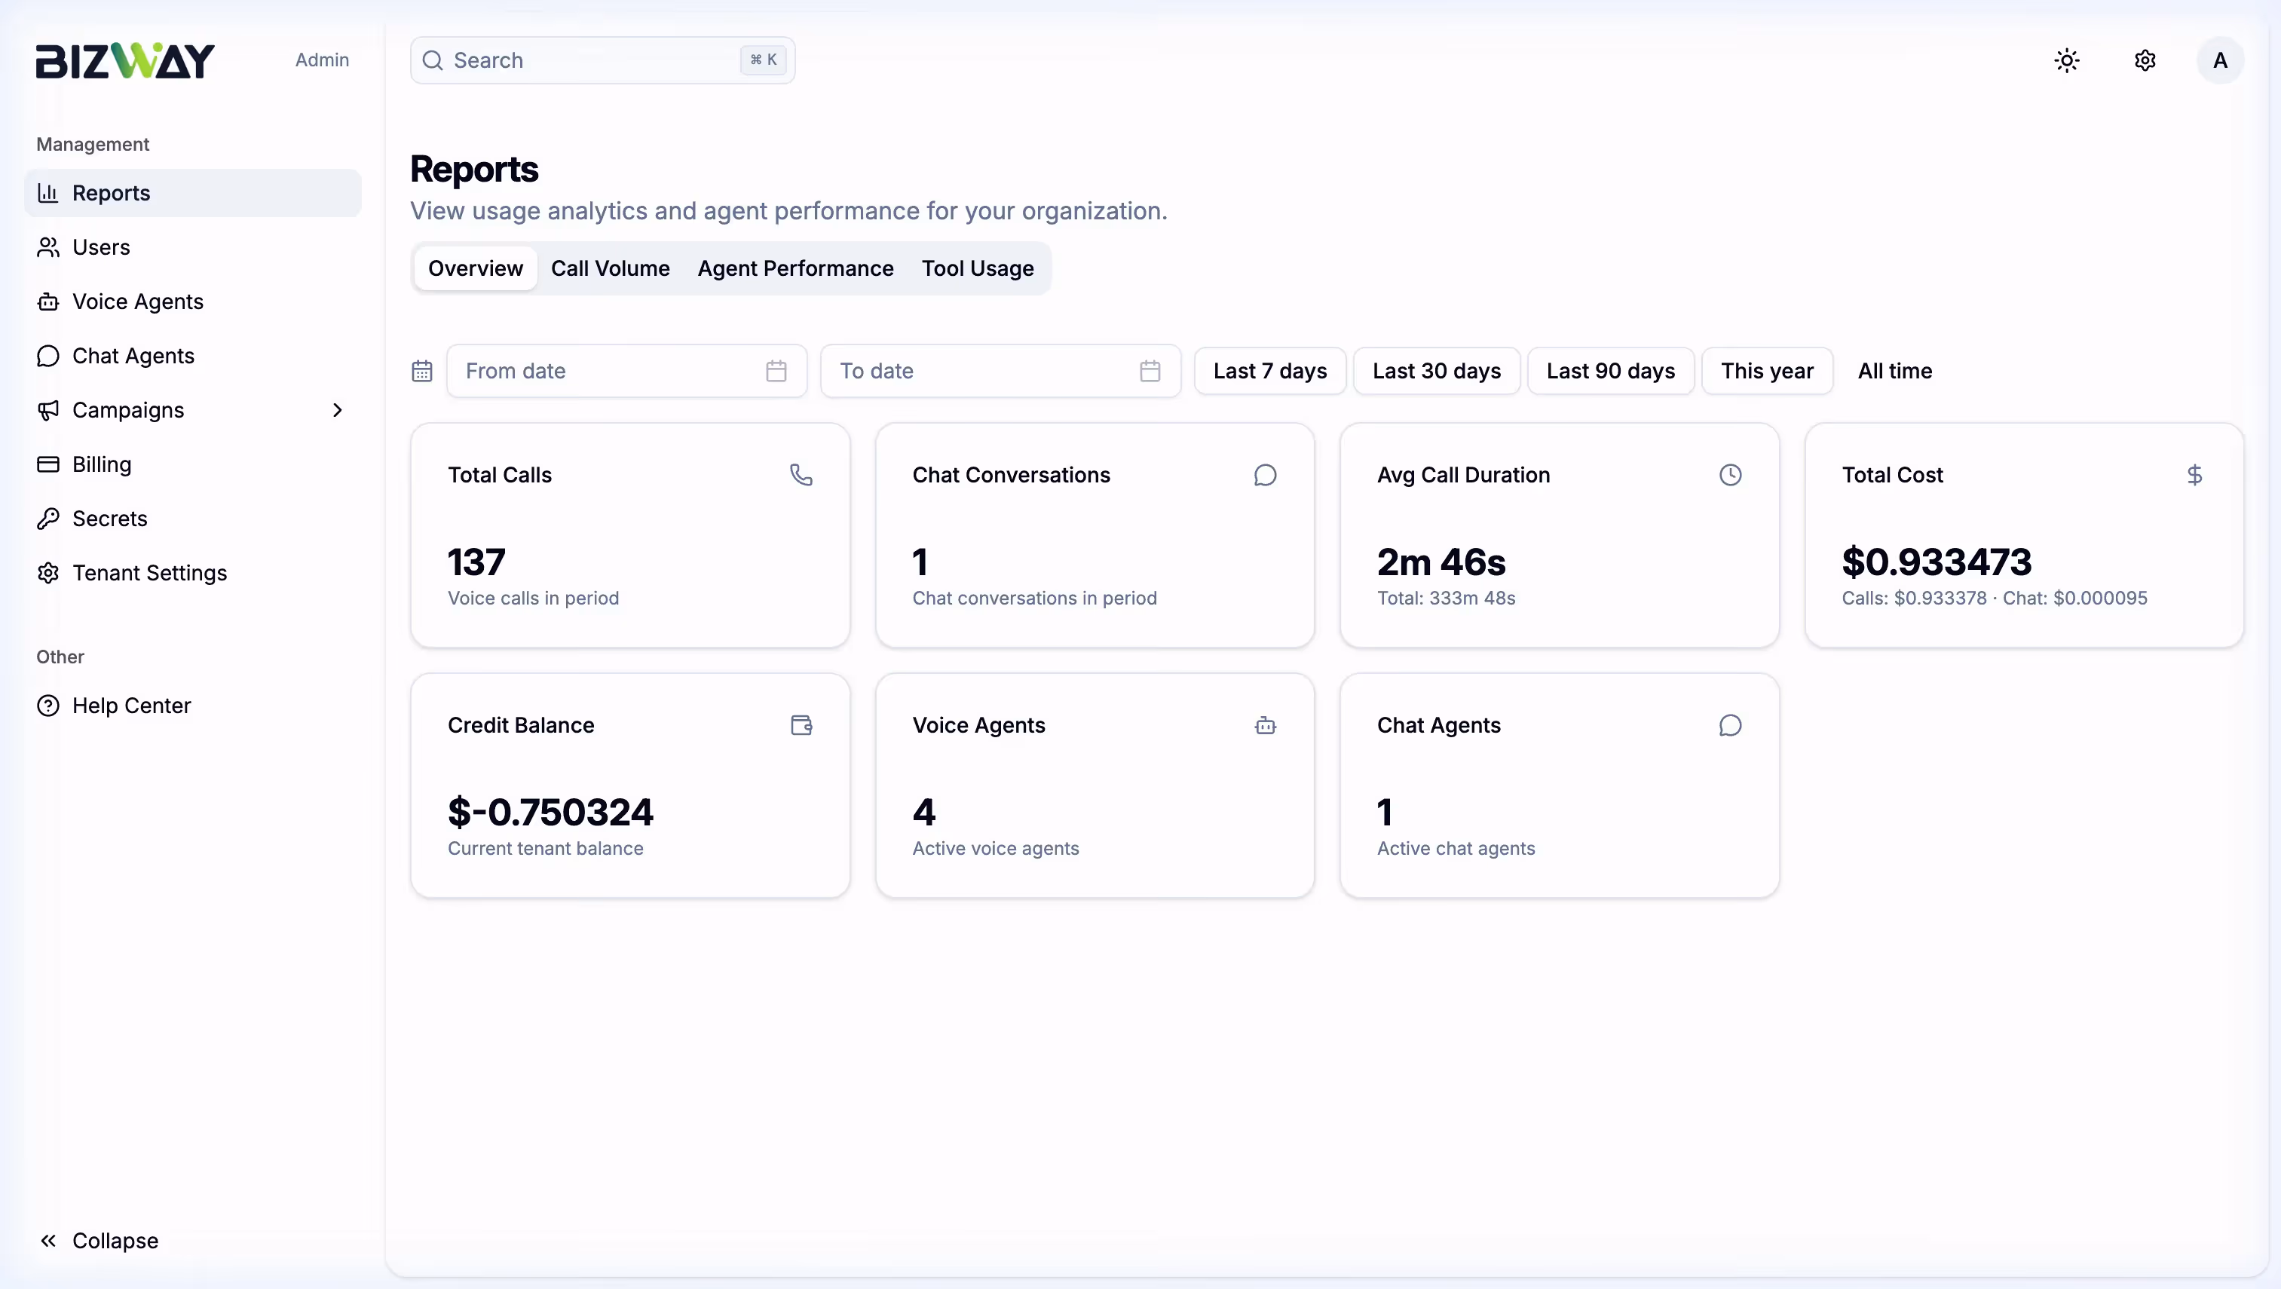
Task: Select the All time range
Action: pos(1895,371)
